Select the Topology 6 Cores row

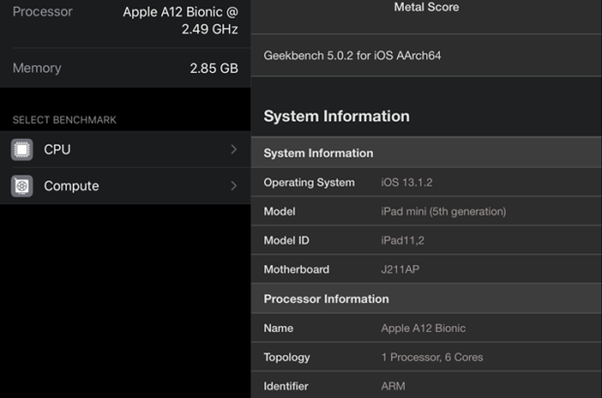(426, 358)
